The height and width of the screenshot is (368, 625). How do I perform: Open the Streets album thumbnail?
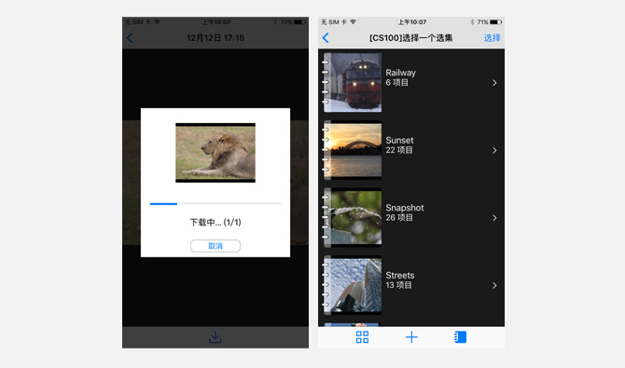[352, 285]
